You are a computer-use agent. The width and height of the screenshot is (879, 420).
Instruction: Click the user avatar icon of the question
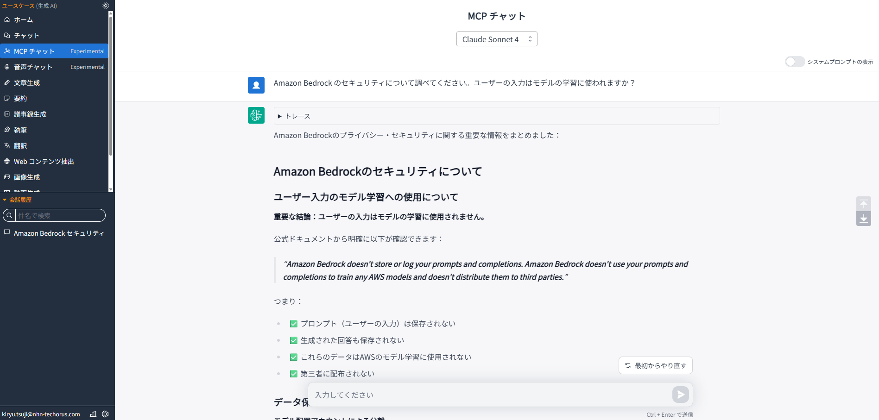point(256,85)
